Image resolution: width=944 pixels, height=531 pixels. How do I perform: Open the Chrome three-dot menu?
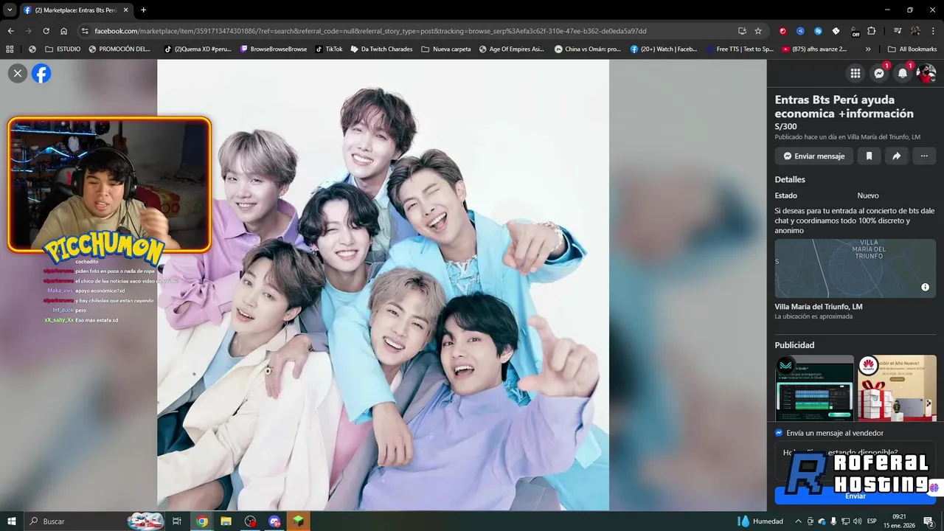coord(933,31)
